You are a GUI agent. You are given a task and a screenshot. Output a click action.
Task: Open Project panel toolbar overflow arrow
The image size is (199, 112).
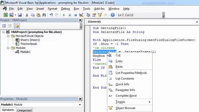81,26
